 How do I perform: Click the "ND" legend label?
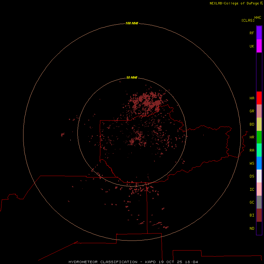coord(252,229)
